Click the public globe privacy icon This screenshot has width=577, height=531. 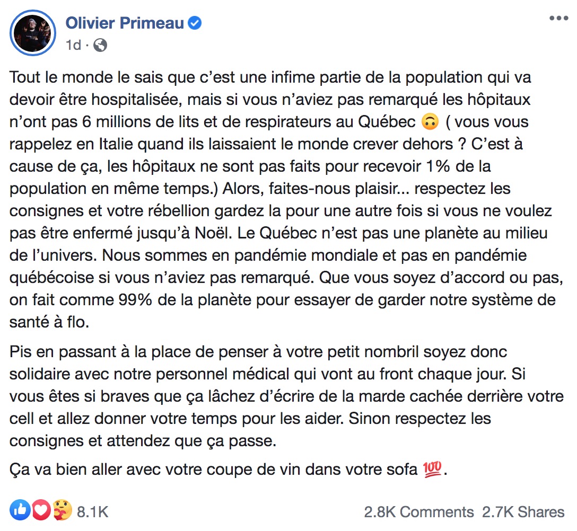(100, 45)
